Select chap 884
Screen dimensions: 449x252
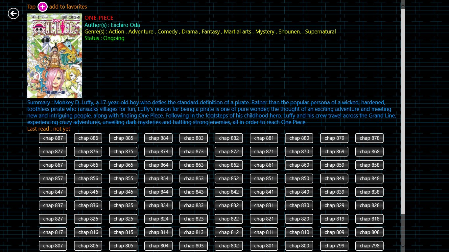(158, 138)
